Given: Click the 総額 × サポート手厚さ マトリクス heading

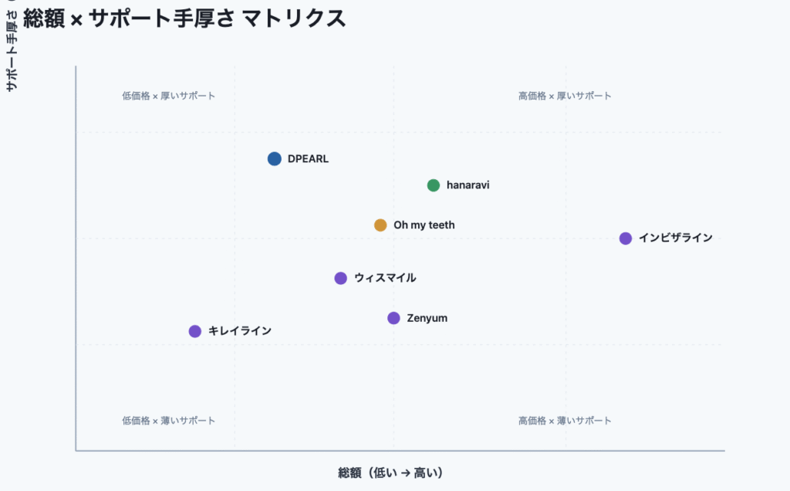Looking at the screenshot, I should click(x=185, y=19).
